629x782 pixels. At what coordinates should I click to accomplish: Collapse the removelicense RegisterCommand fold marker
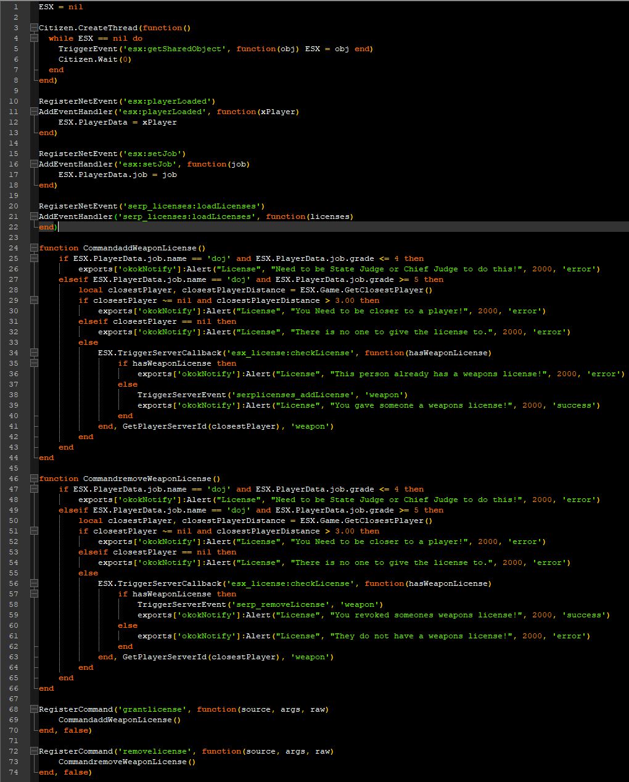tap(34, 751)
